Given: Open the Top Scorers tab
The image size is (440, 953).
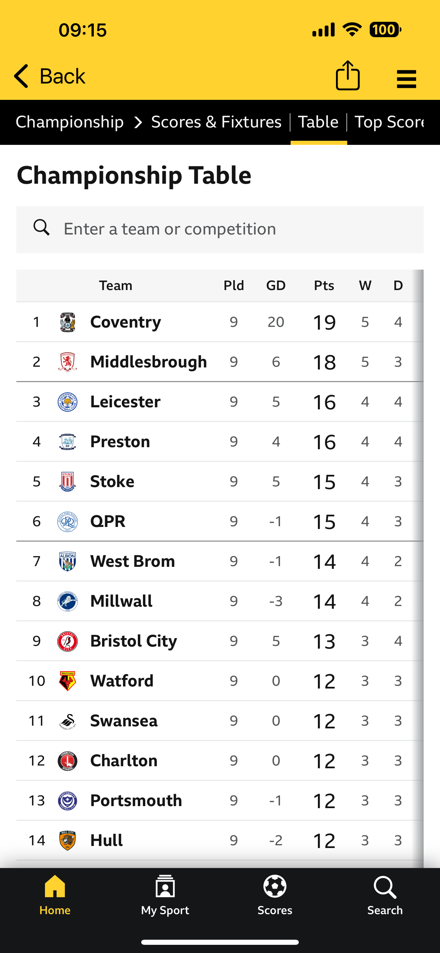Looking at the screenshot, I should tap(389, 122).
